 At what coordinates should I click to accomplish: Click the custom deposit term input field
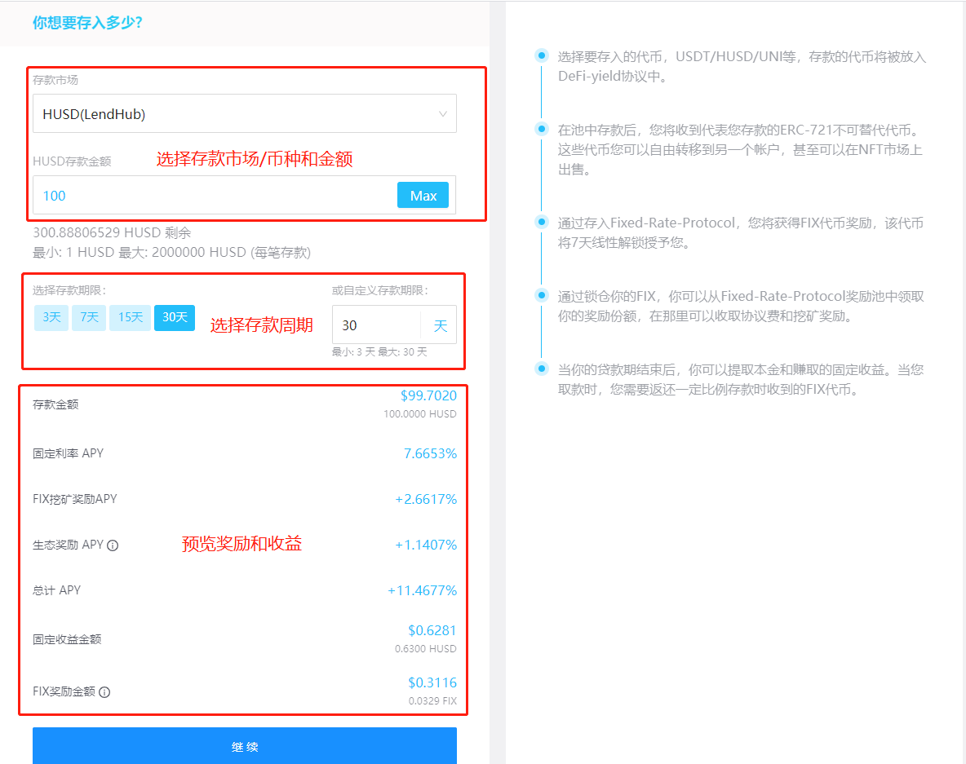tap(377, 325)
